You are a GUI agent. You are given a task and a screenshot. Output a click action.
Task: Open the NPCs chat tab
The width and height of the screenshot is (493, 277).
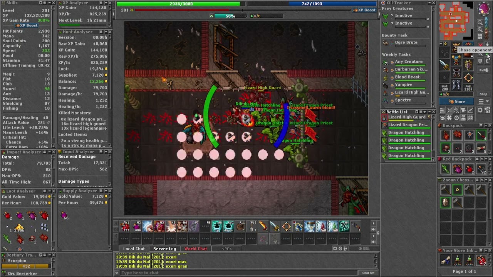pyautogui.click(x=226, y=249)
